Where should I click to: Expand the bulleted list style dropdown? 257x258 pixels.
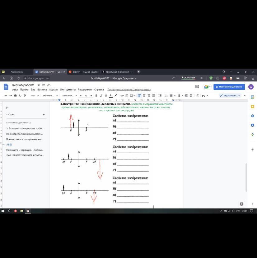(175, 96)
